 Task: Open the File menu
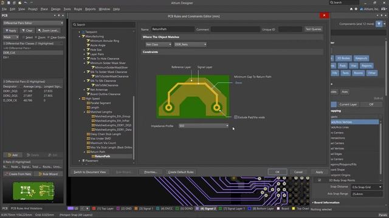click(4, 9)
